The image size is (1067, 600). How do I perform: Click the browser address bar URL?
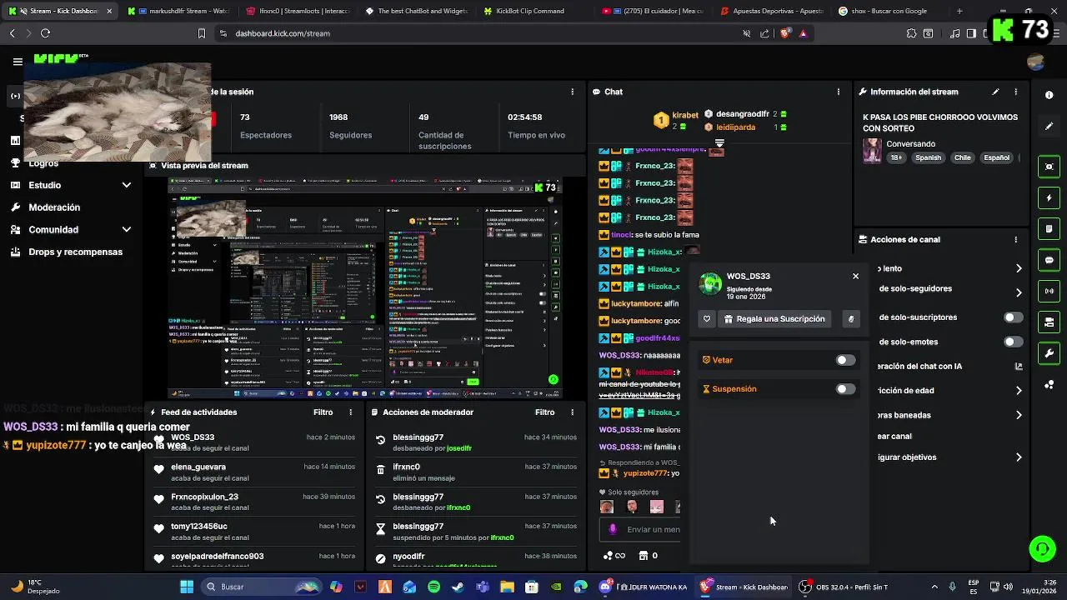[x=283, y=33]
